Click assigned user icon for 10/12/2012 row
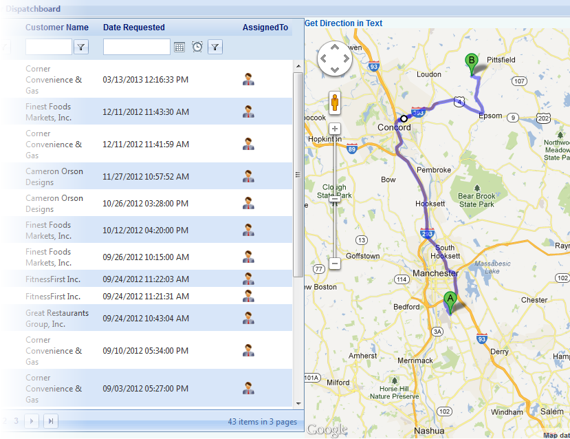570x439 pixels. (x=248, y=231)
